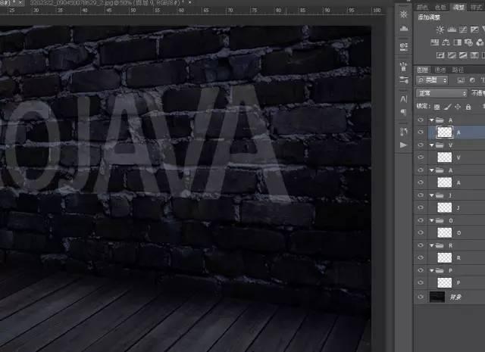Select the R layer name
This screenshot has width=485, height=352.
[x=458, y=257]
